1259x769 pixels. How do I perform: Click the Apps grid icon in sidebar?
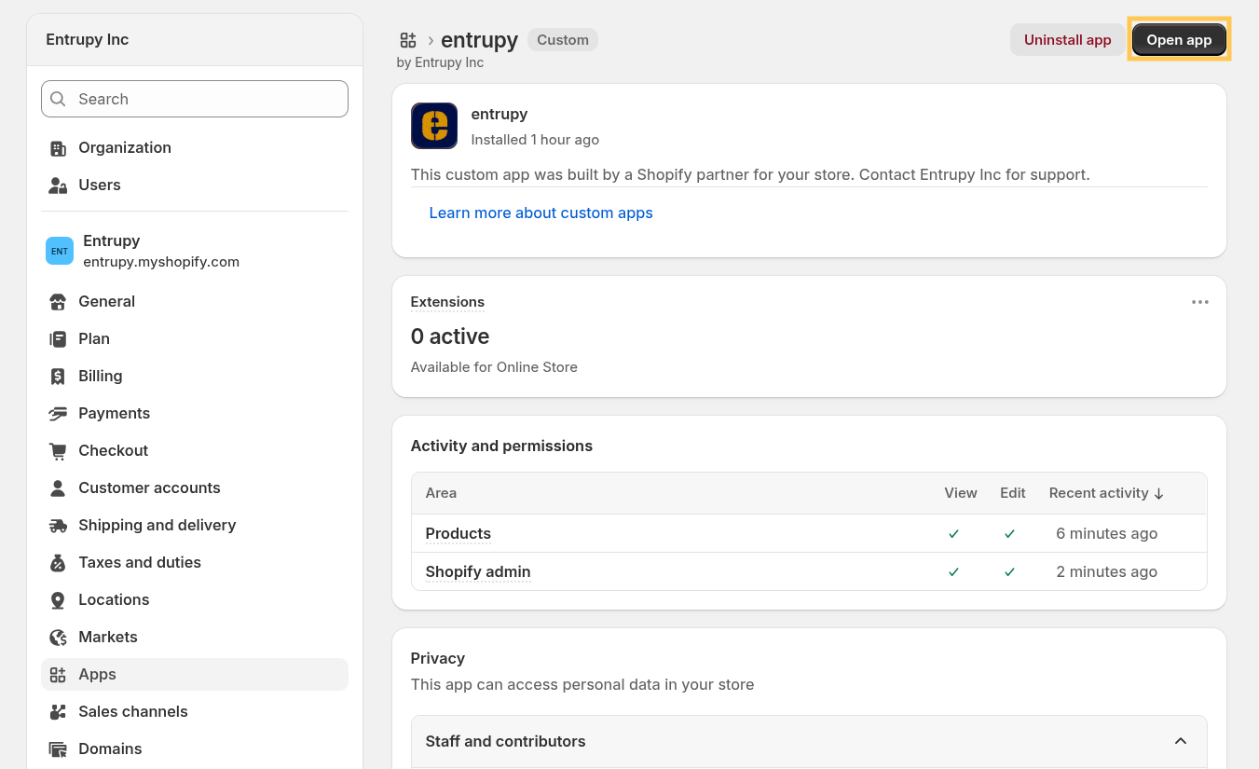pyautogui.click(x=58, y=675)
